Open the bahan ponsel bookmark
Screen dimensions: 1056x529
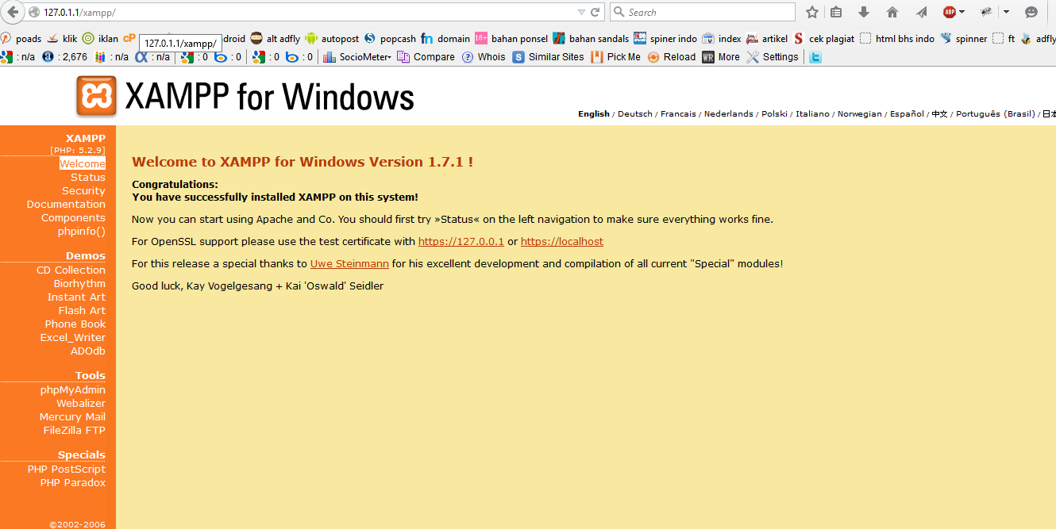click(x=511, y=38)
